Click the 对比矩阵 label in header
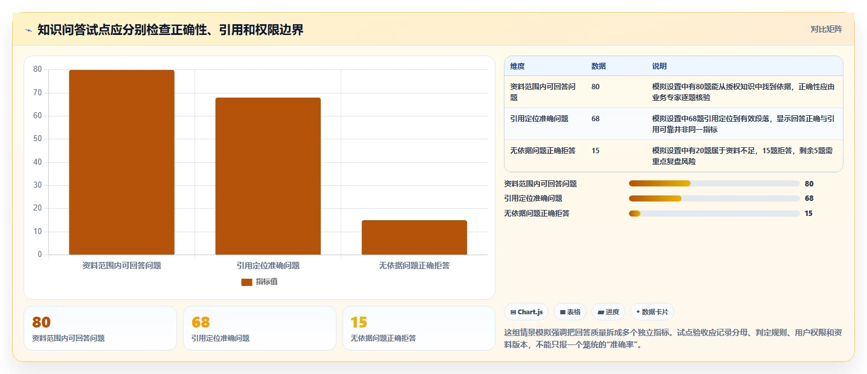The image size is (867, 374). pos(826,29)
